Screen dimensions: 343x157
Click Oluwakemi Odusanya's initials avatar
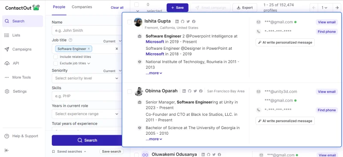pyautogui.click(x=145, y=154)
